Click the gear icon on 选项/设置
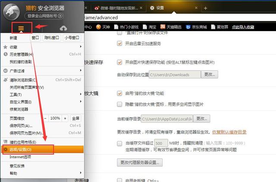 click(x=6, y=149)
